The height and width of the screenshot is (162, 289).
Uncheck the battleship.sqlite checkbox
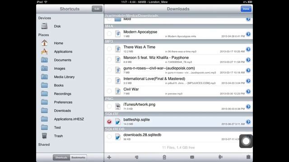109,121
